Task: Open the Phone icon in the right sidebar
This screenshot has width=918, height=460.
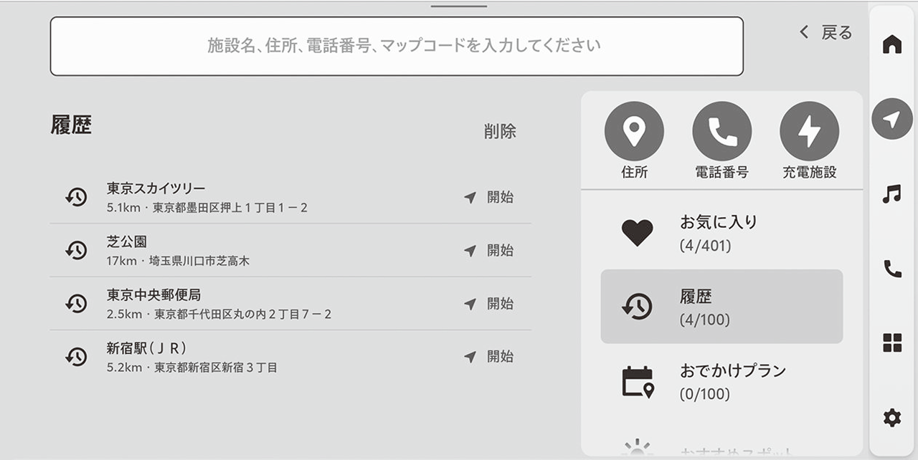Action: point(891,269)
